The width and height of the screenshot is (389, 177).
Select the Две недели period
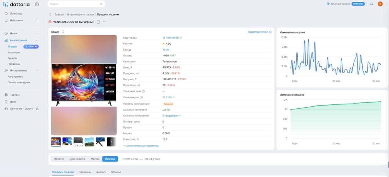pos(77,159)
